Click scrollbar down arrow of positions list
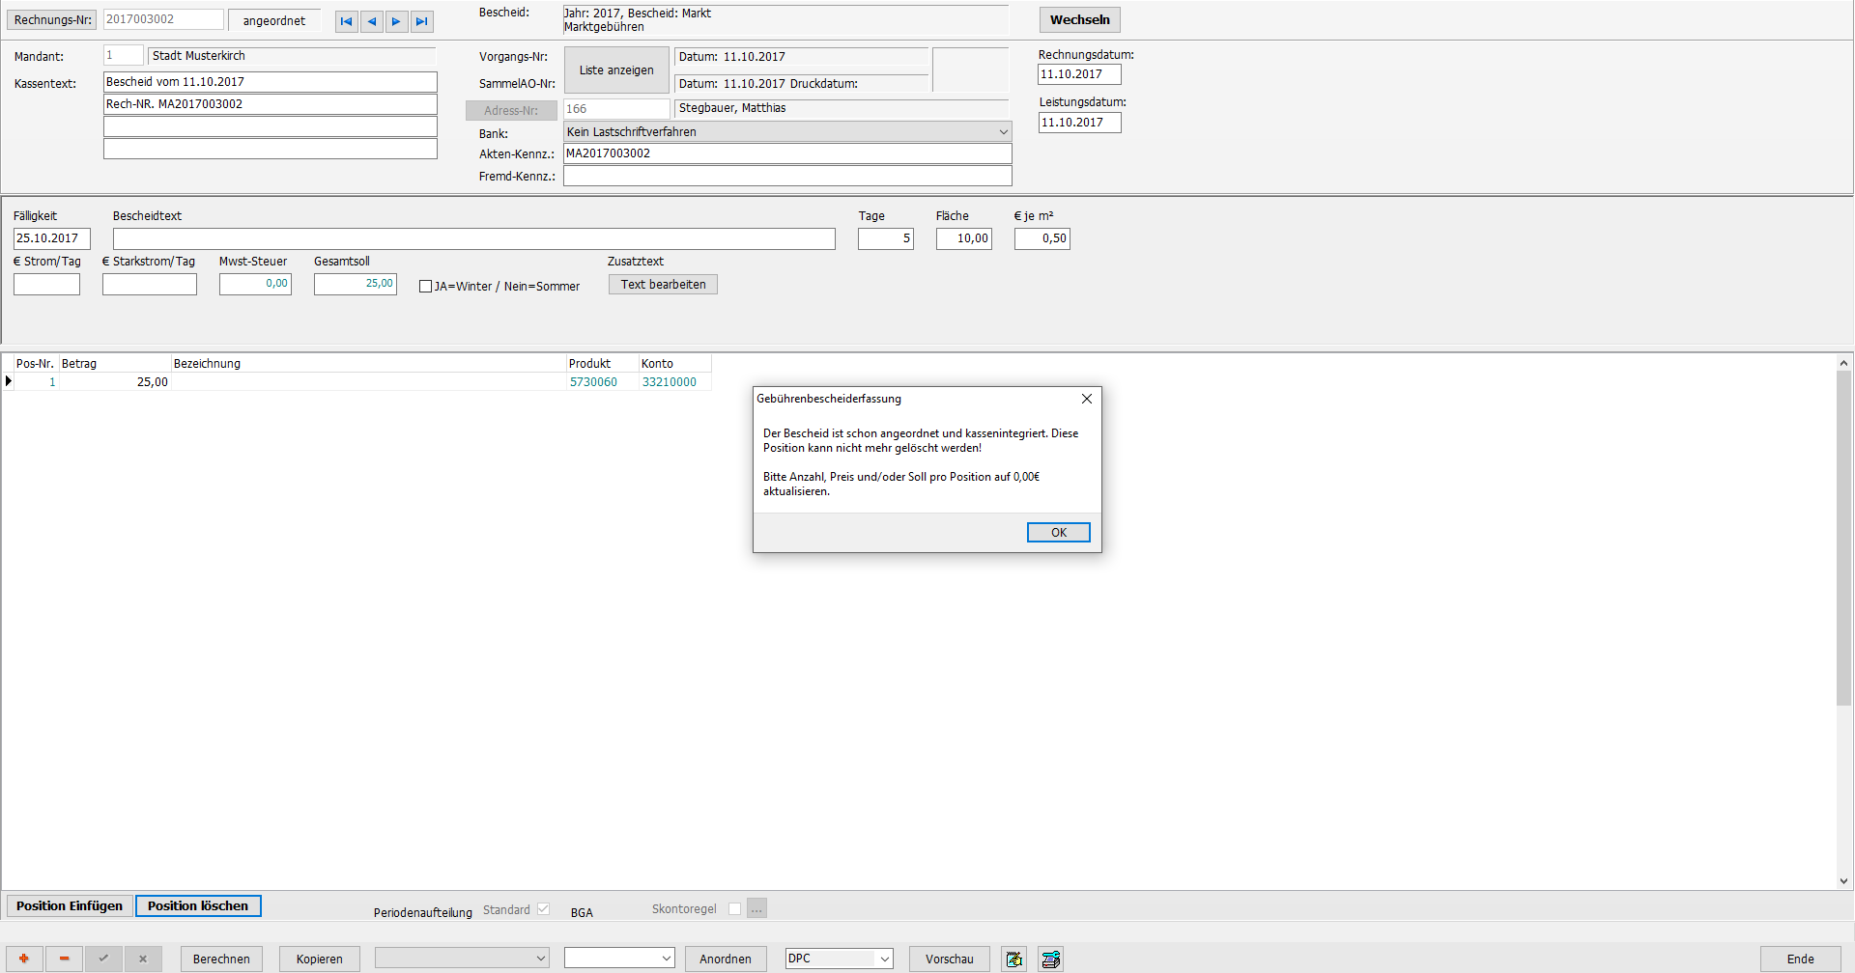Viewport: 1855px width, 973px height. pyautogui.click(x=1843, y=880)
